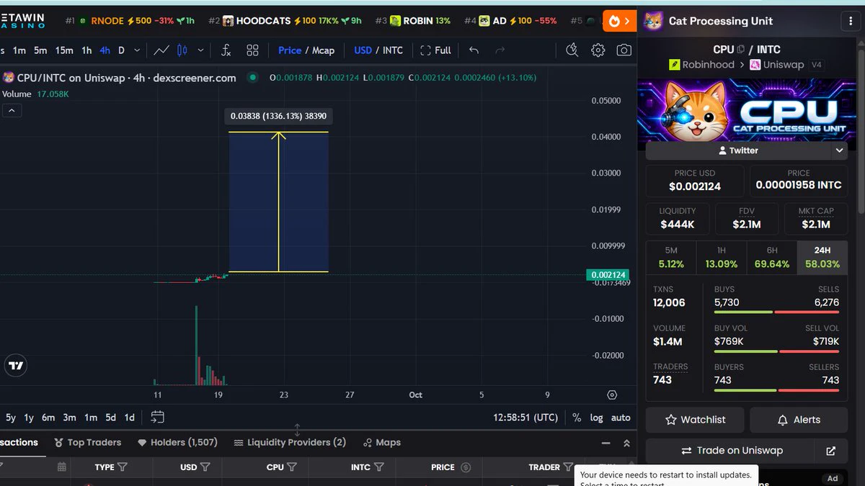
Task: Open the Alerts button
Action: point(799,420)
